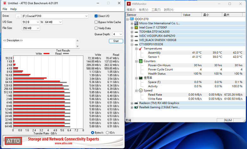247x149 pixels.
Task: Visit the www.atto.com link in banner
Action: pos(63,143)
